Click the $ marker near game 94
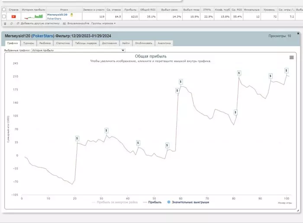 coord(271,76)
